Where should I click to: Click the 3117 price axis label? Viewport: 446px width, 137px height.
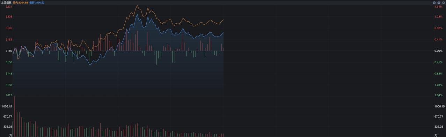click(x=9, y=95)
